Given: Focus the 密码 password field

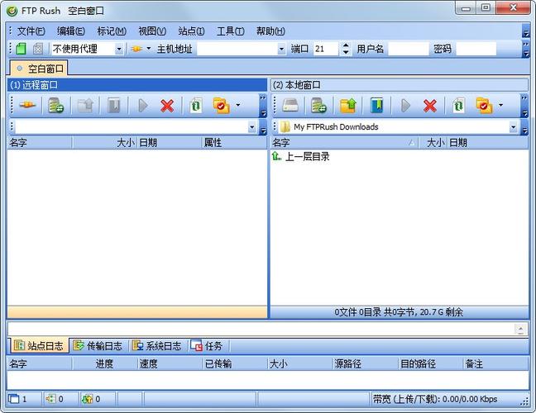Looking at the screenshot, I should 476,50.
